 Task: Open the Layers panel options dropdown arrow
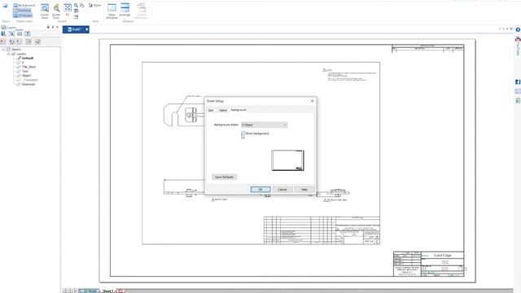click(48, 27)
